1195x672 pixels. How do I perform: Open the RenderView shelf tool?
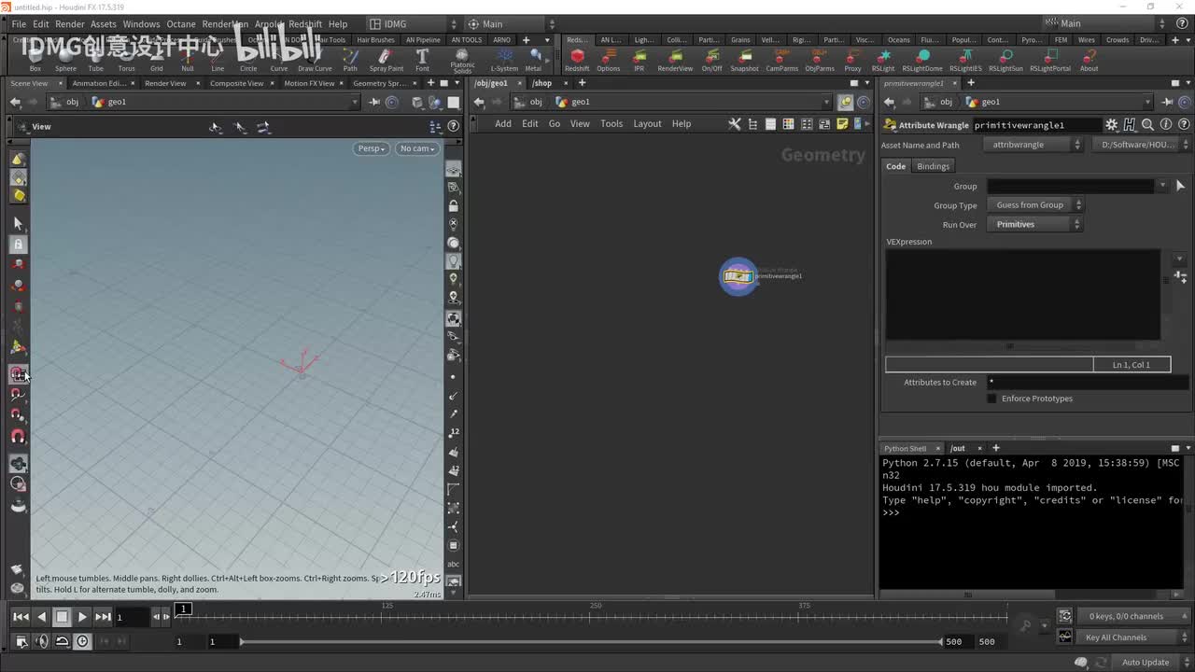(675, 58)
